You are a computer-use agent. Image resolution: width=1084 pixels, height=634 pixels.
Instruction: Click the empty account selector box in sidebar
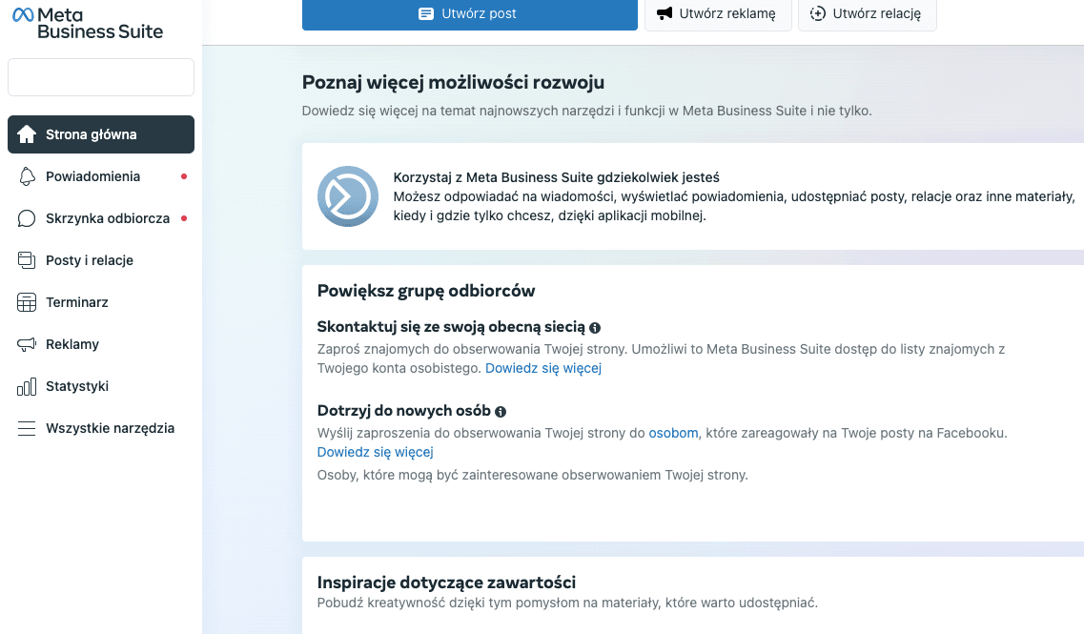pos(101,76)
